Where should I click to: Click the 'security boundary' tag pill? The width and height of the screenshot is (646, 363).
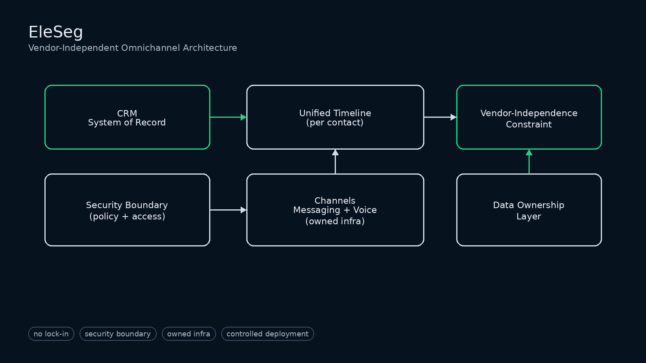[118, 334]
